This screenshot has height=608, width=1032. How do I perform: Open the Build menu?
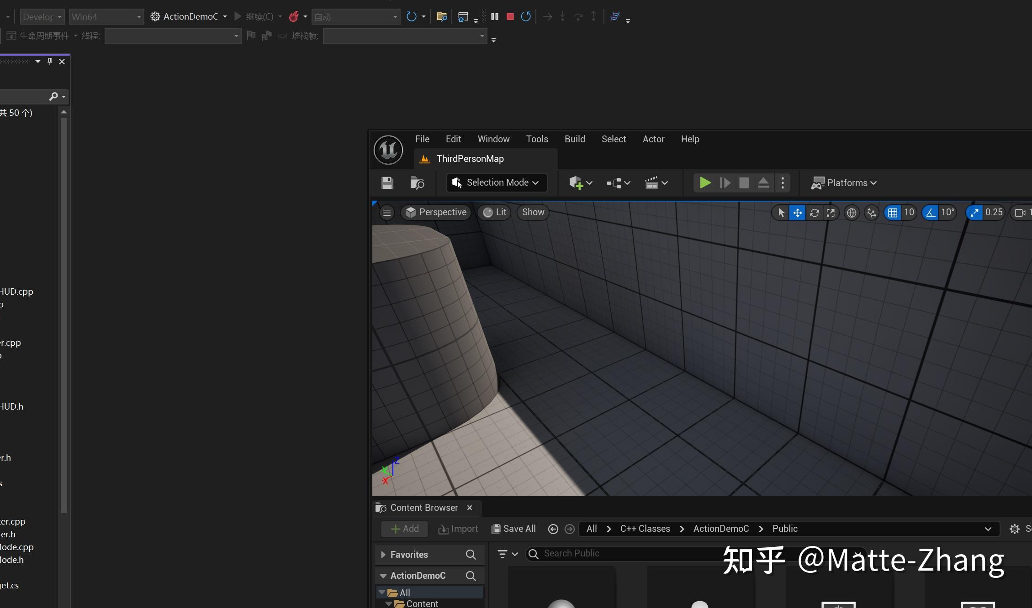(575, 139)
